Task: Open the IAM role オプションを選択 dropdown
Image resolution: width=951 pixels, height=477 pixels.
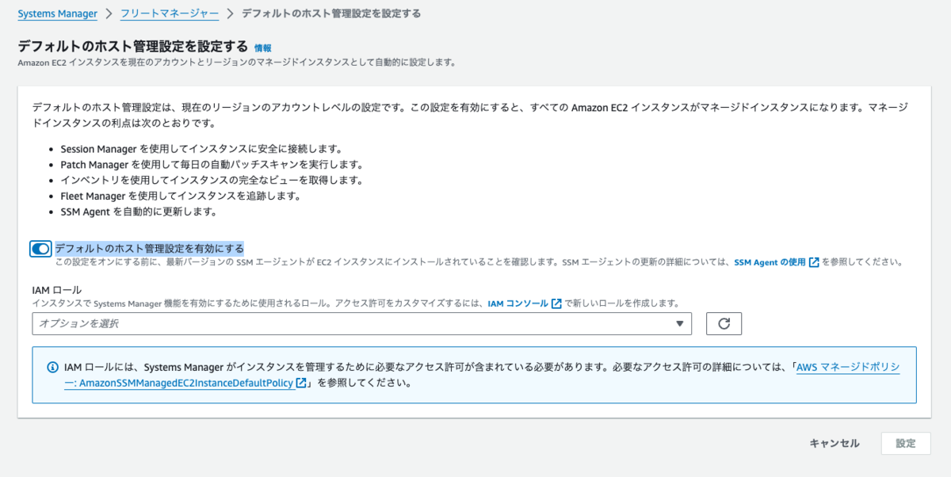Action: 362,324
